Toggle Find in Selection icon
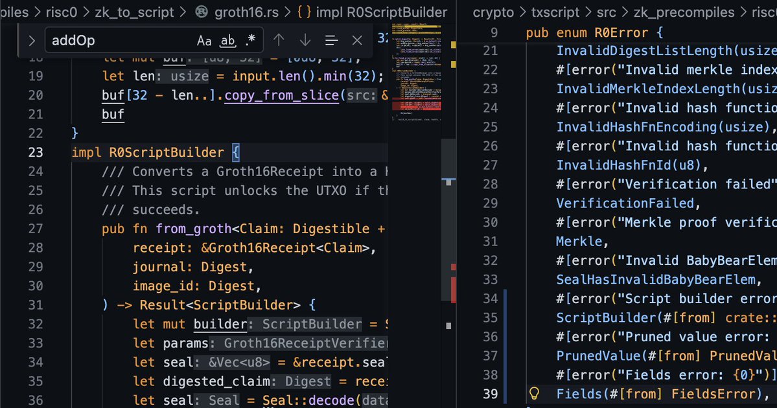777x408 pixels. click(x=331, y=41)
